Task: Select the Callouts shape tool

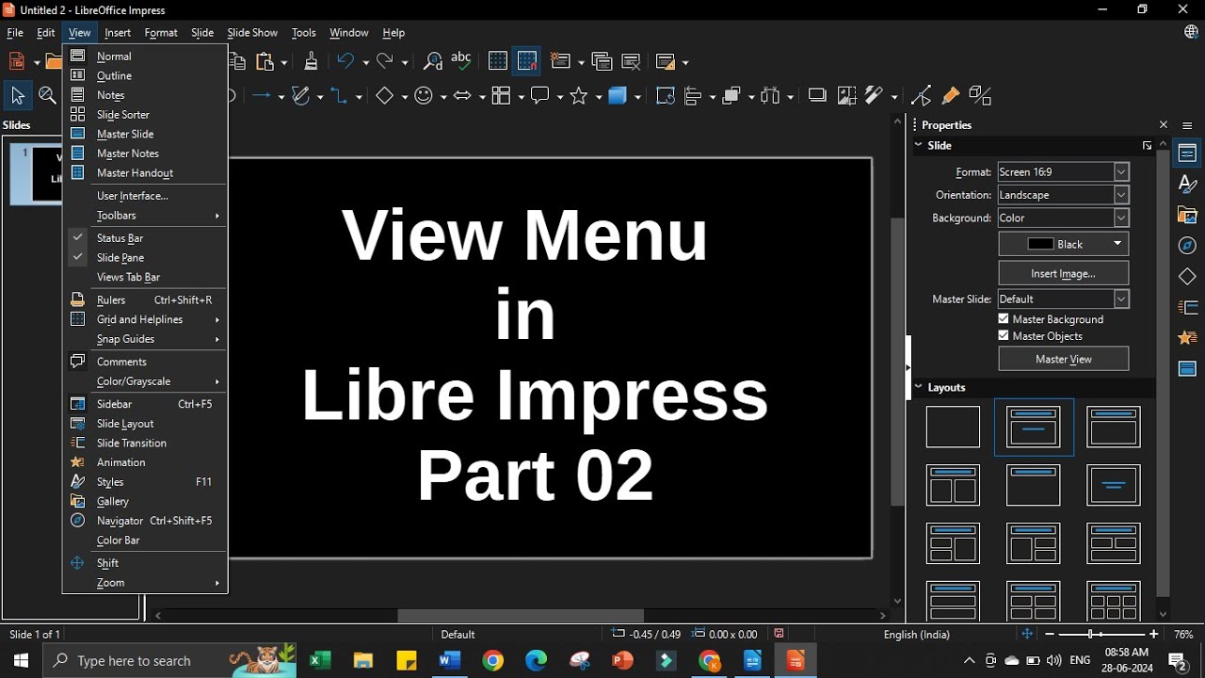Action: [541, 96]
